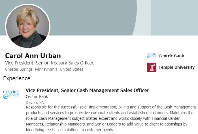
Task: Click Carol Ann Urban's profile photo
Action: (27, 26)
